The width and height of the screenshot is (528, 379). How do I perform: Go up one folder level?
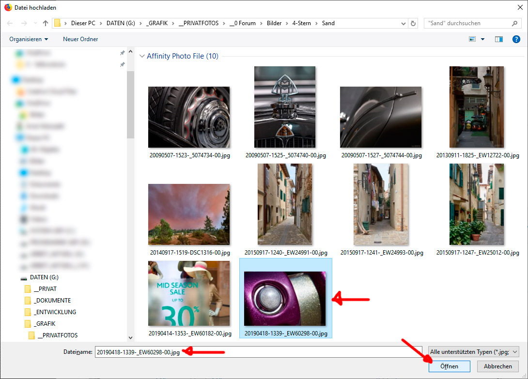click(x=46, y=23)
